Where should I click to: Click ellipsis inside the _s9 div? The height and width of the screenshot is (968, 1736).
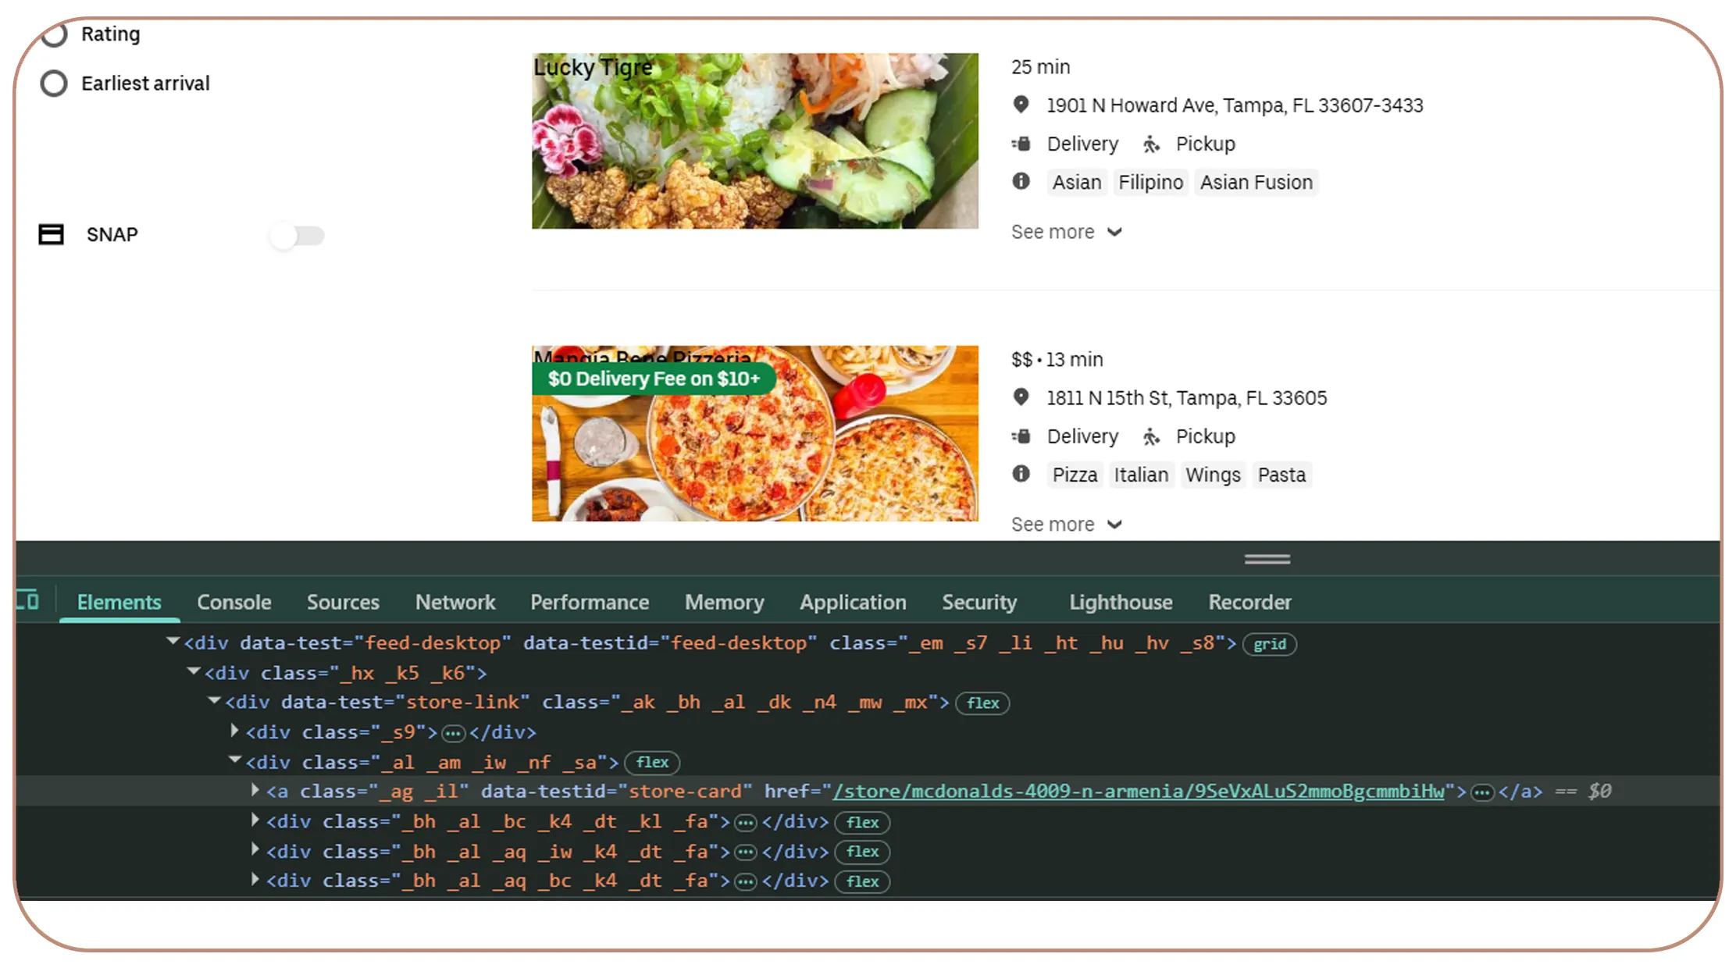pyautogui.click(x=453, y=734)
